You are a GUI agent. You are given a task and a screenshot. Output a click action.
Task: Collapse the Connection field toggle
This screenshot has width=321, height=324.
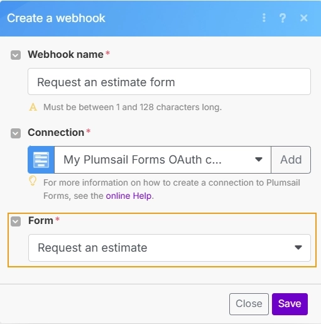pos(16,133)
